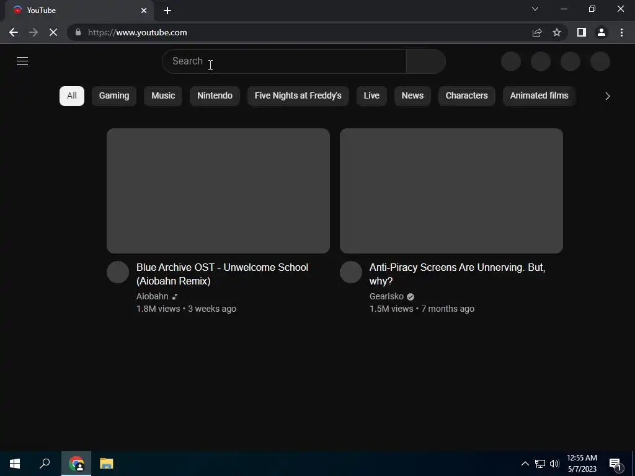The image size is (635, 476).
Task: Click Blue Archive OST video title
Action: 223,274
